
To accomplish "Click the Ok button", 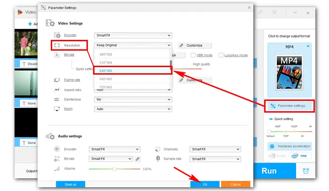I will pos(205,184).
